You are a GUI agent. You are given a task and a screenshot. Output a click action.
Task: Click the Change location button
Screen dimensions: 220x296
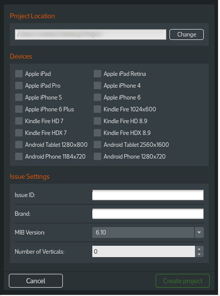coord(187,34)
